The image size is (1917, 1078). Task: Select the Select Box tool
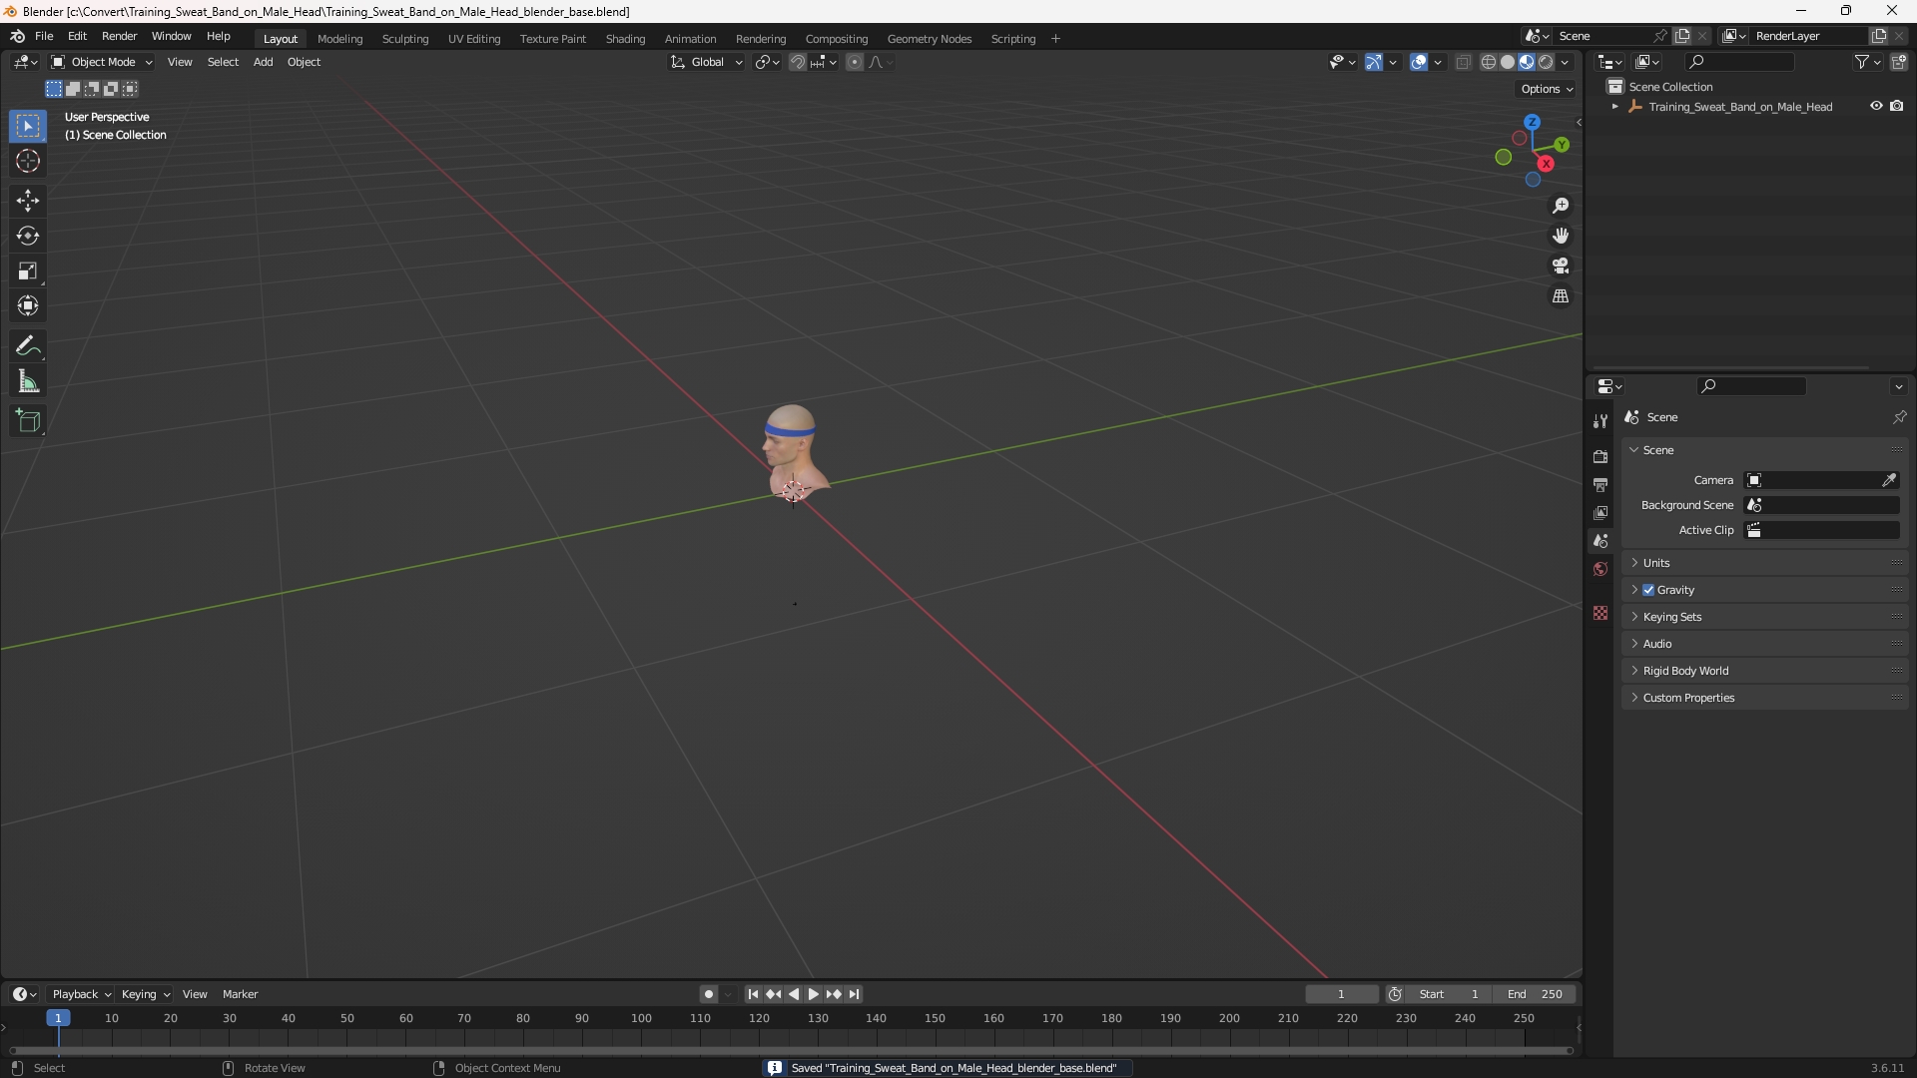(x=28, y=126)
